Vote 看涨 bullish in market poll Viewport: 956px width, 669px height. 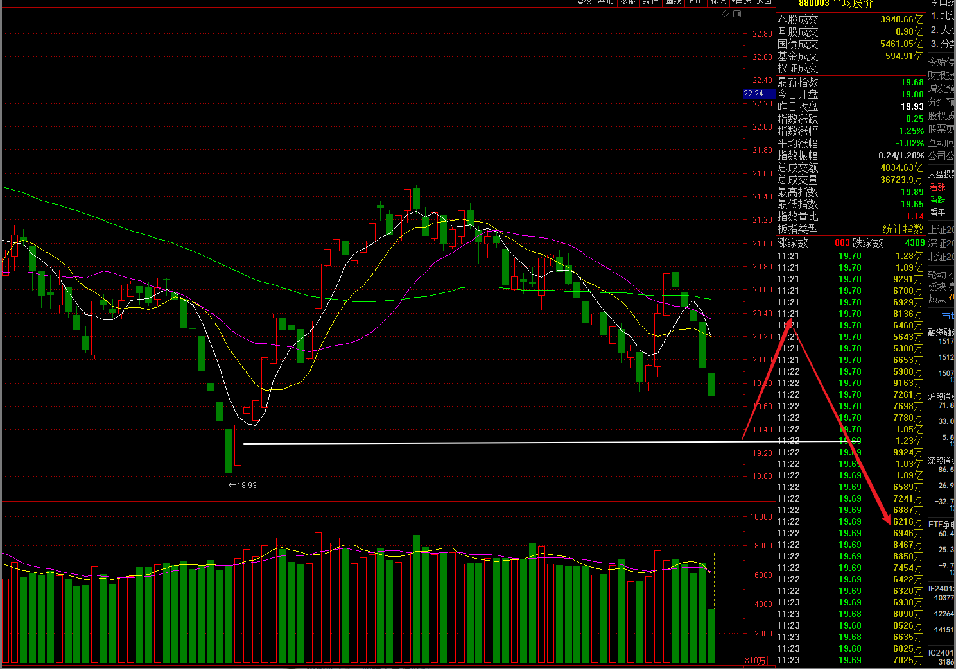point(938,187)
